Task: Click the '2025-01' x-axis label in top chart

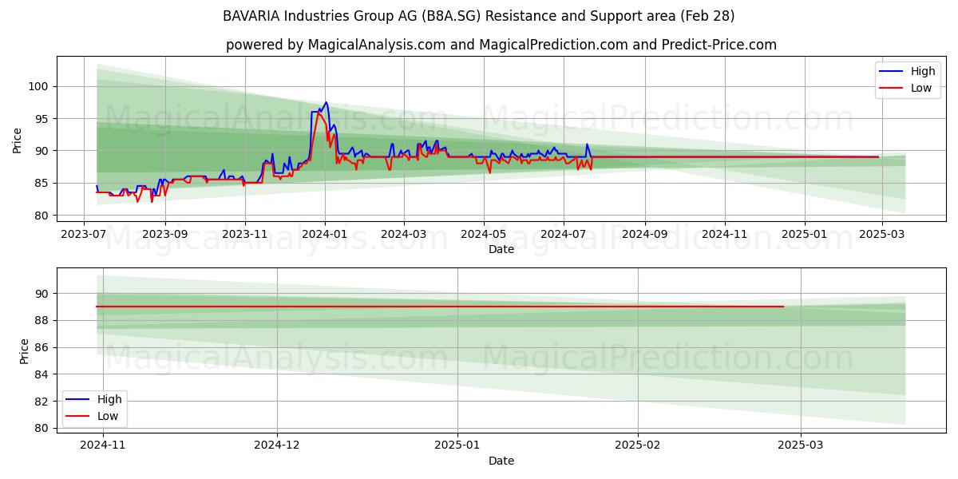Action: (x=804, y=236)
